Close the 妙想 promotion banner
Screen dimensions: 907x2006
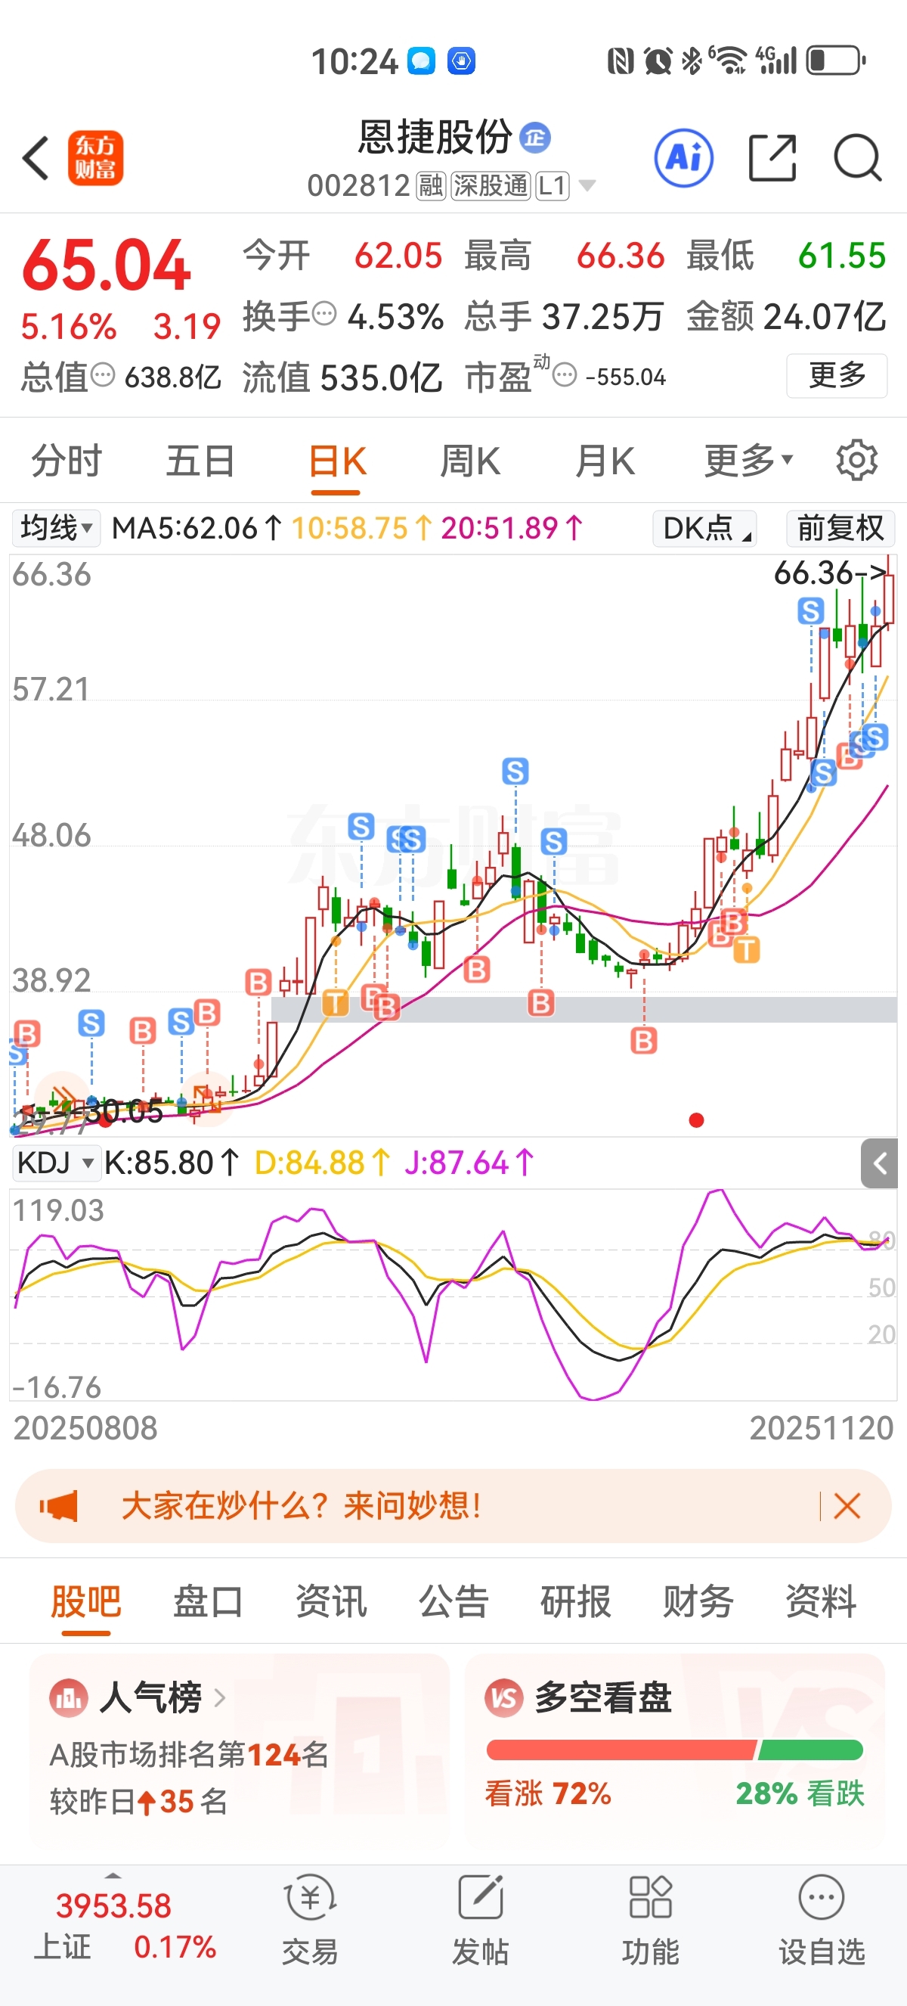[847, 1505]
